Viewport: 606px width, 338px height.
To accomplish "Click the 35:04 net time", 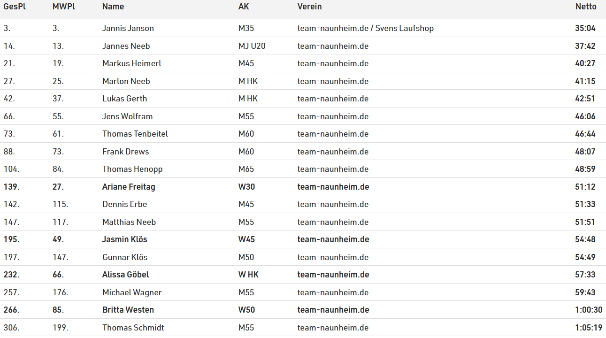I will point(585,28).
